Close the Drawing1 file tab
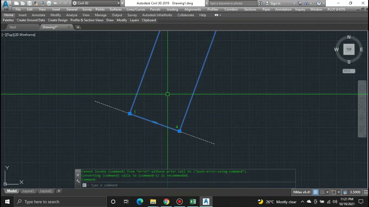Viewport: 369px width, 207px height. tap(69, 27)
